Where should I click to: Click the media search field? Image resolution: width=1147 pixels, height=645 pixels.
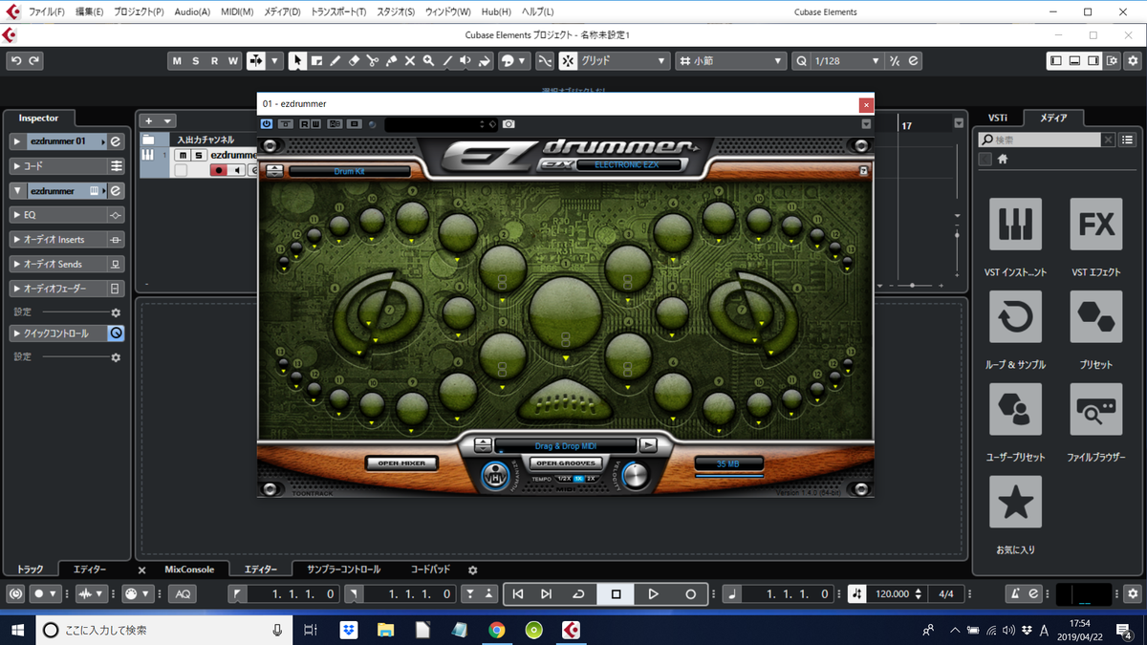[1038, 140]
